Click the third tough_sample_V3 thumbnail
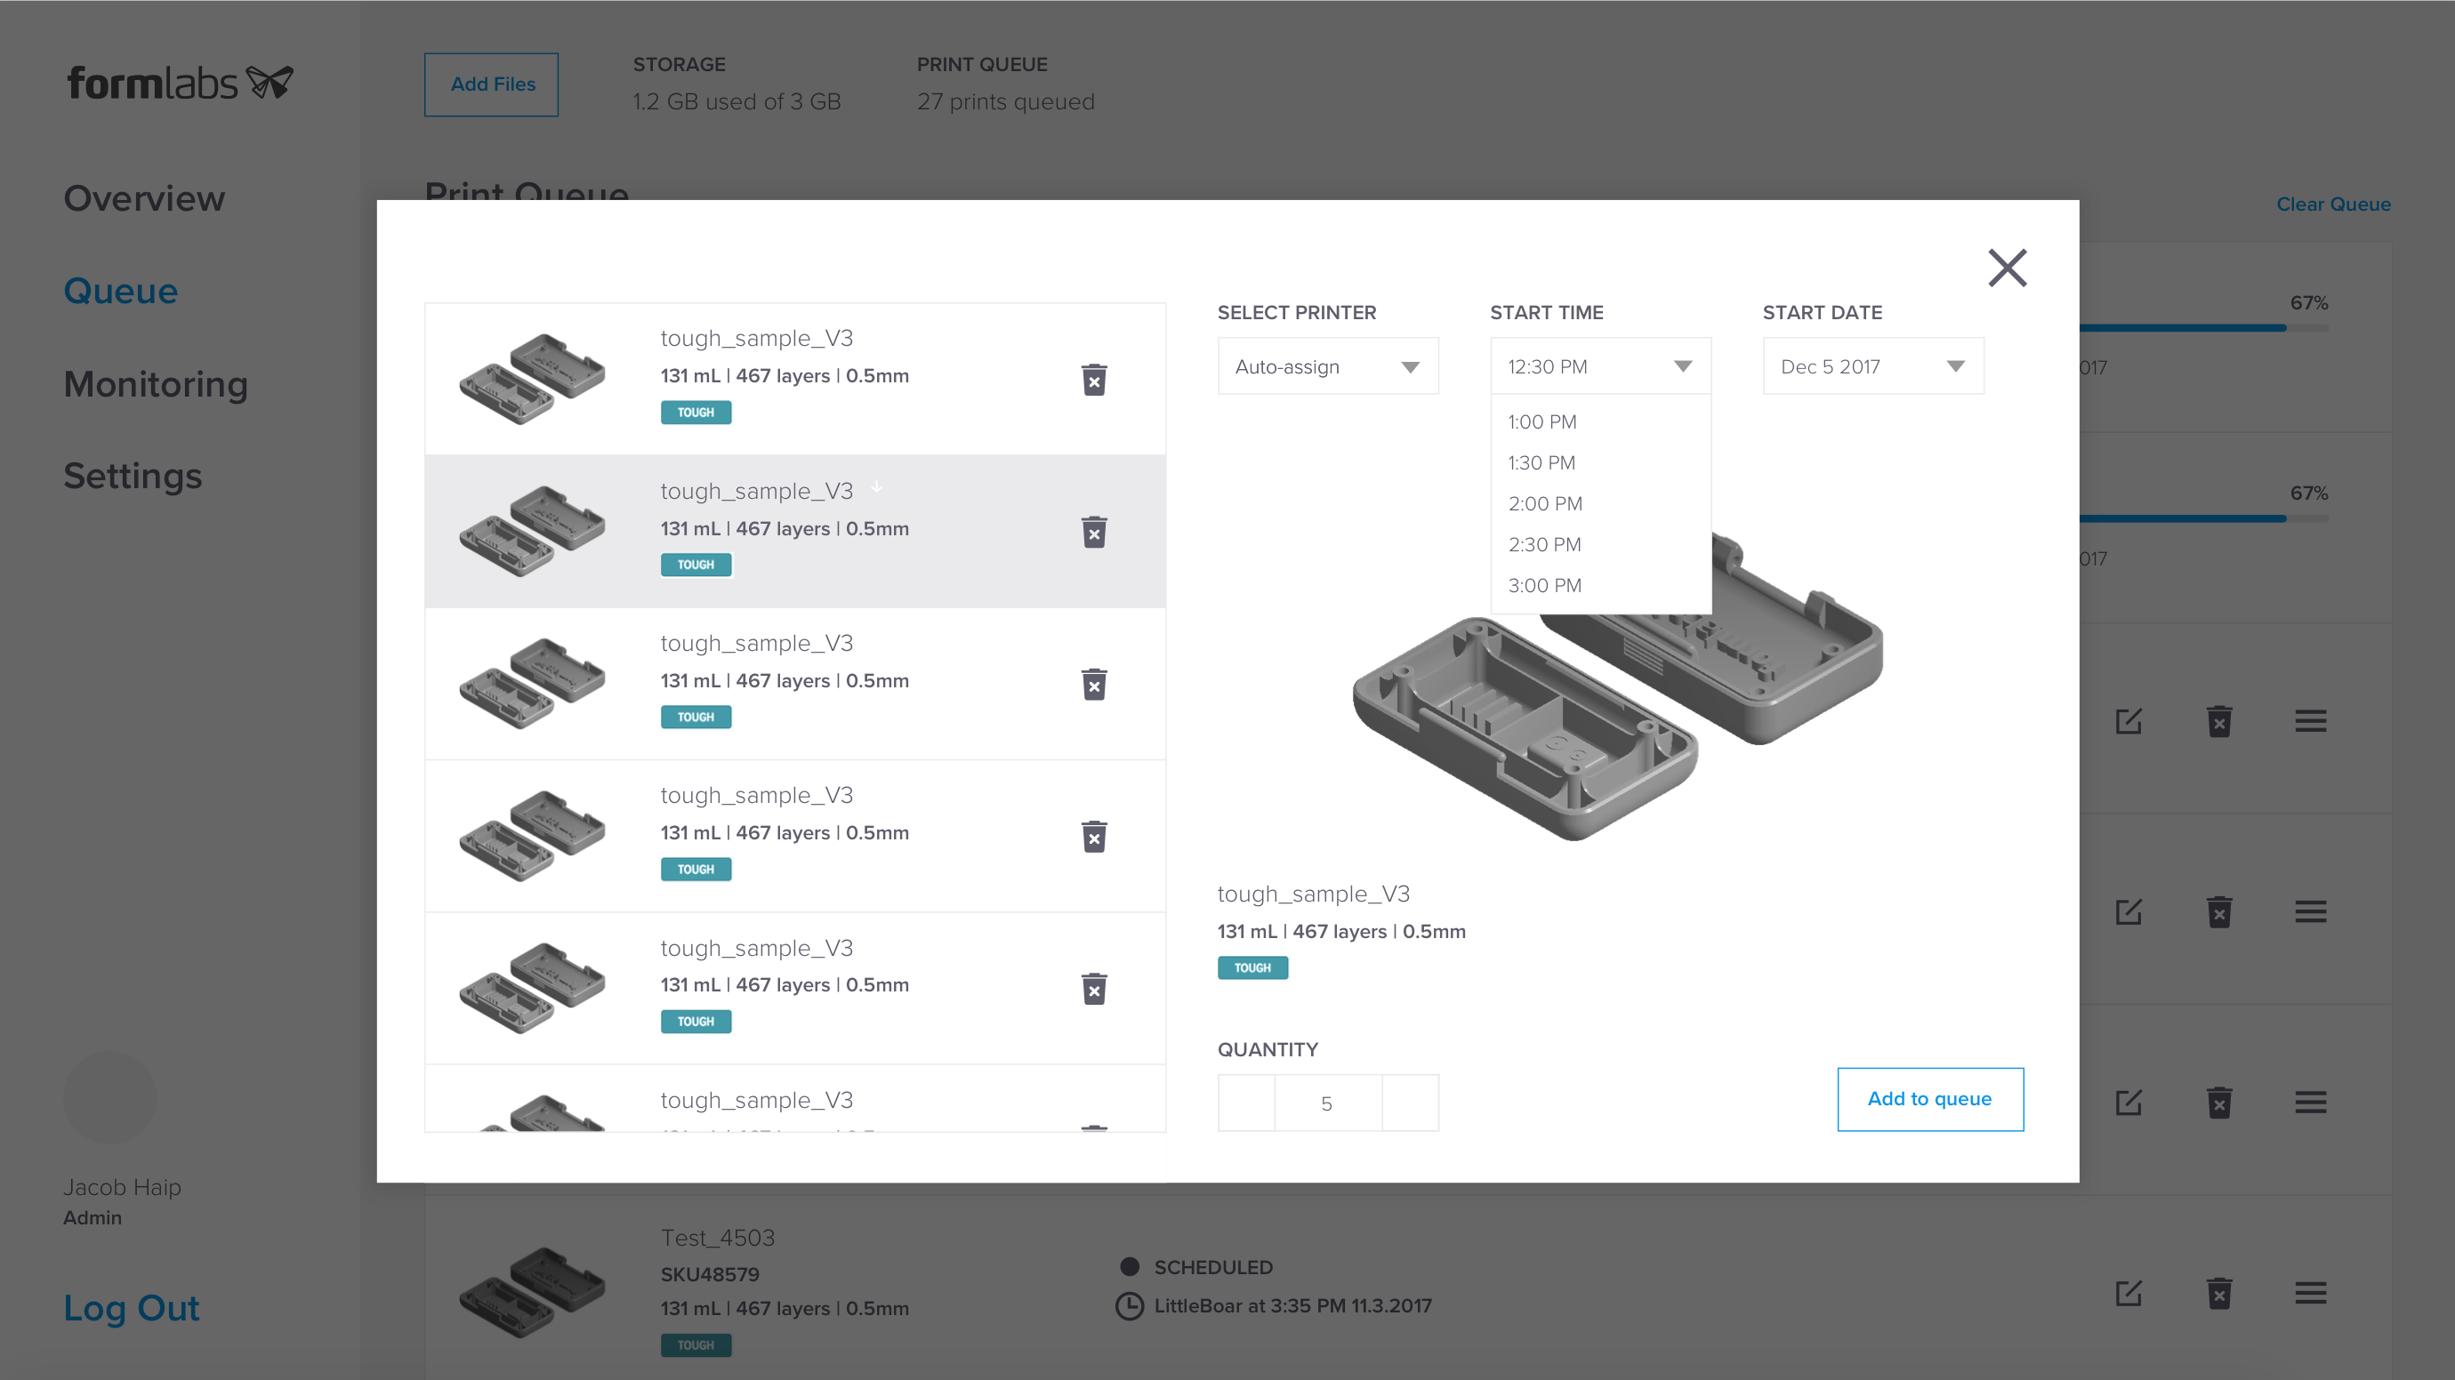Viewport: 2455px width, 1380px height. point(532,684)
